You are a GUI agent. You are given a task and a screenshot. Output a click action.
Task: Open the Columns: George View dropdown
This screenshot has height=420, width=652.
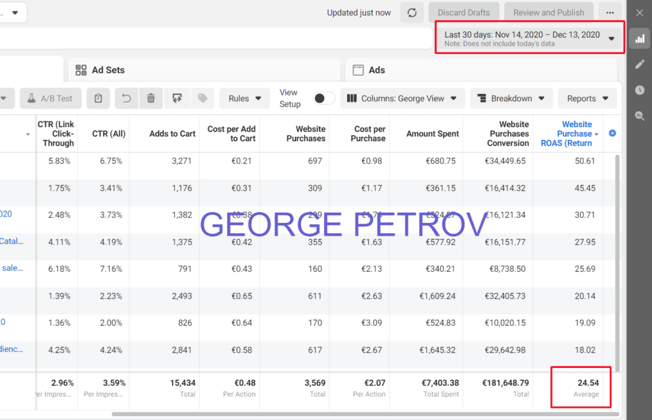402,98
